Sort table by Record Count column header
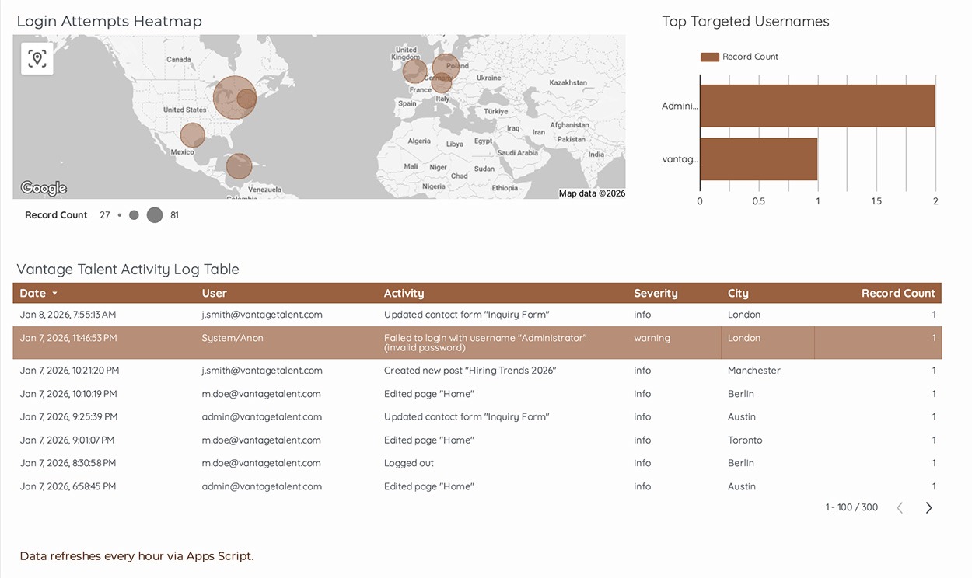This screenshot has height=578, width=972. [x=897, y=294]
